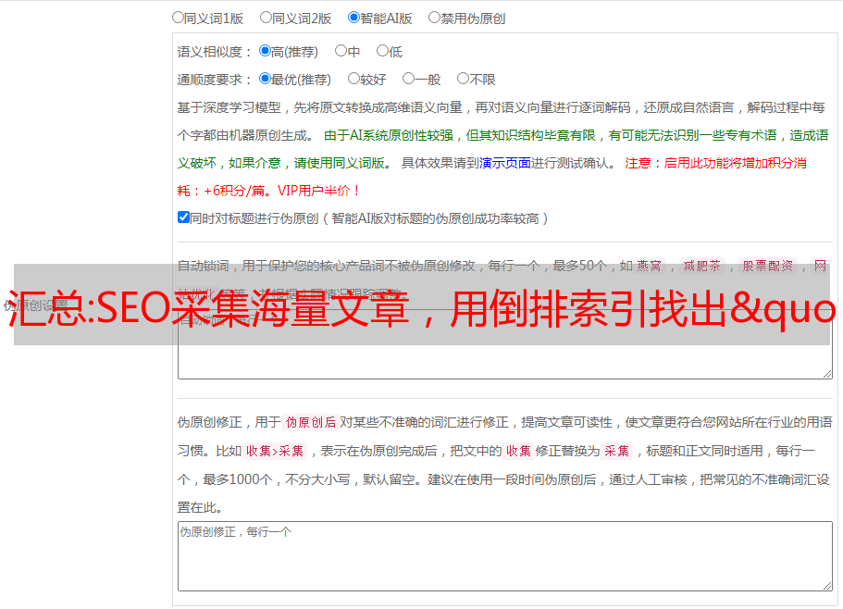This screenshot has height=609, width=843.
Task: Click the 收集>采集 example tag
Action: pyautogui.click(x=275, y=451)
